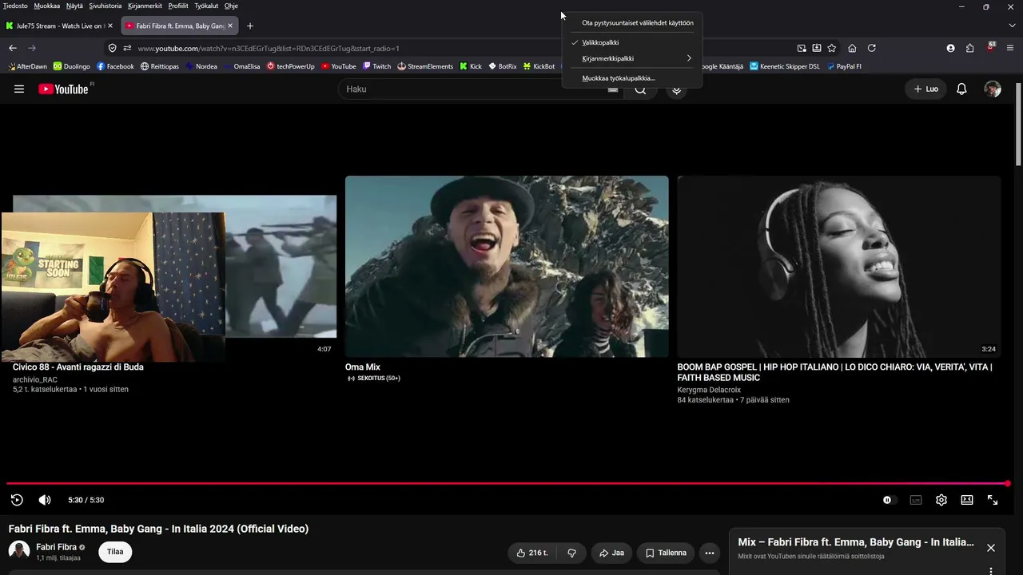The image size is (1023, 575).
Task: Open a new tab with the plus button
Action: 250,26
